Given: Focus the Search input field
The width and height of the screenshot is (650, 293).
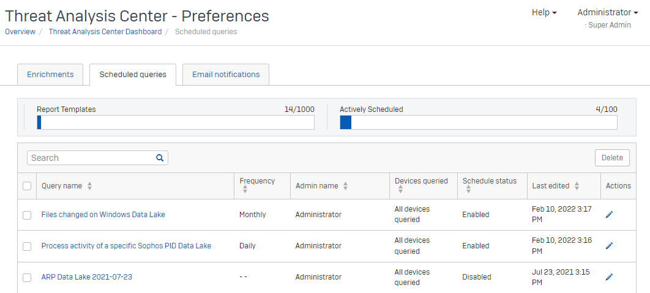Looking at the screenshot, I should coord(91,158).
